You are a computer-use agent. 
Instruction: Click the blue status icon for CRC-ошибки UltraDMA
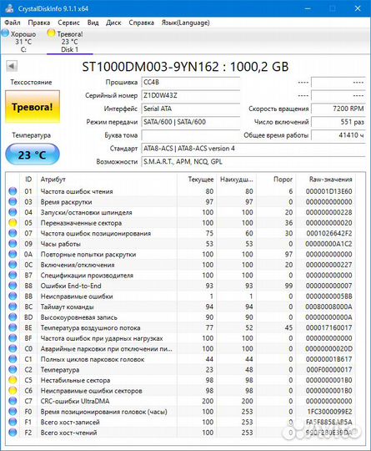(13, 401)
